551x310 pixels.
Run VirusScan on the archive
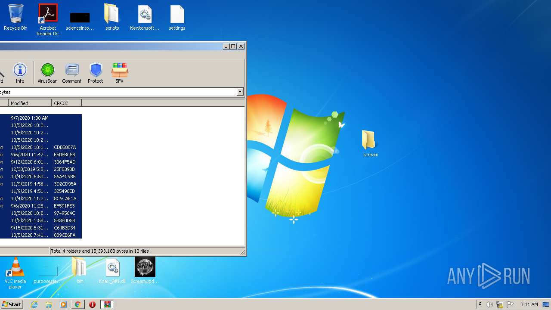(x=47, y=73)
